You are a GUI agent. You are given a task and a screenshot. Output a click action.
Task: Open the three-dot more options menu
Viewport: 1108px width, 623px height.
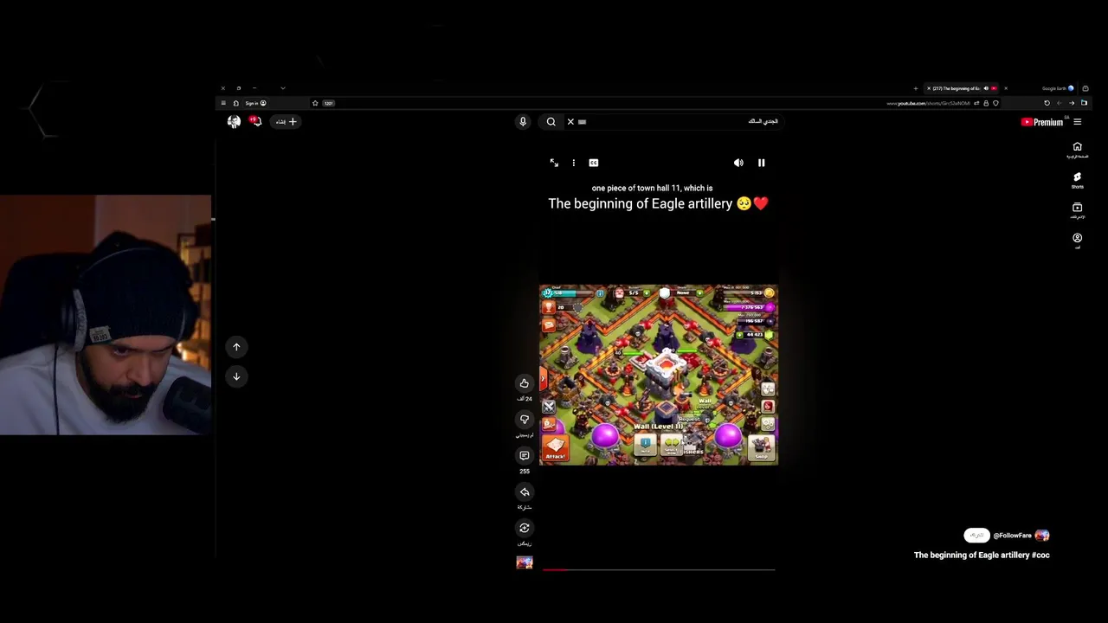coord(573,163)
